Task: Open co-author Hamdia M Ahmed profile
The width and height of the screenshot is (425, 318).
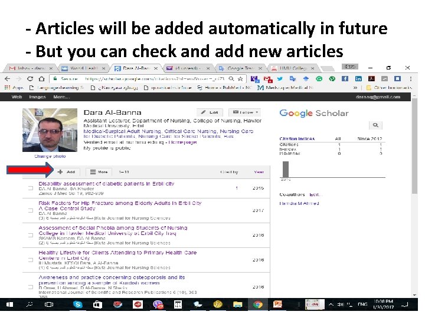Action: click(x=299, y=203)
